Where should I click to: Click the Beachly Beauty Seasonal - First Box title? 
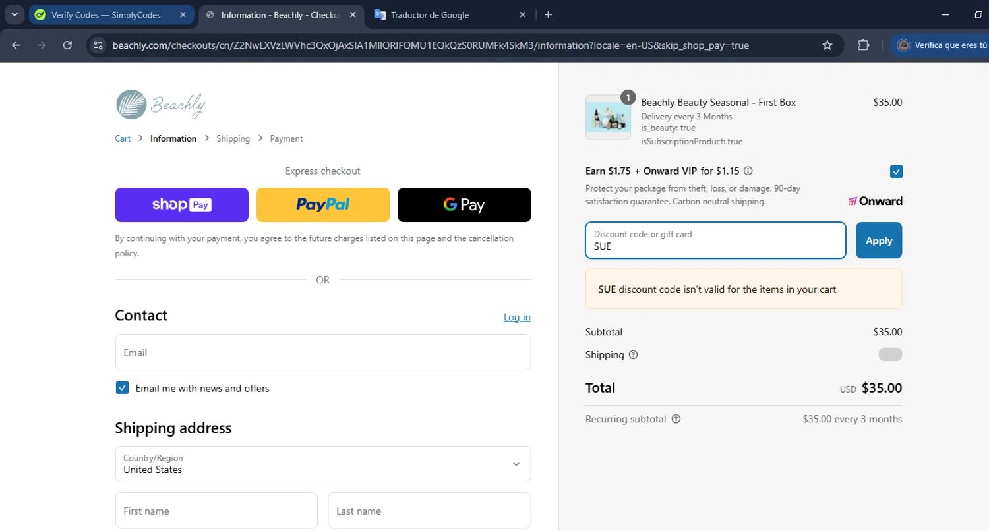pos(719,103)
